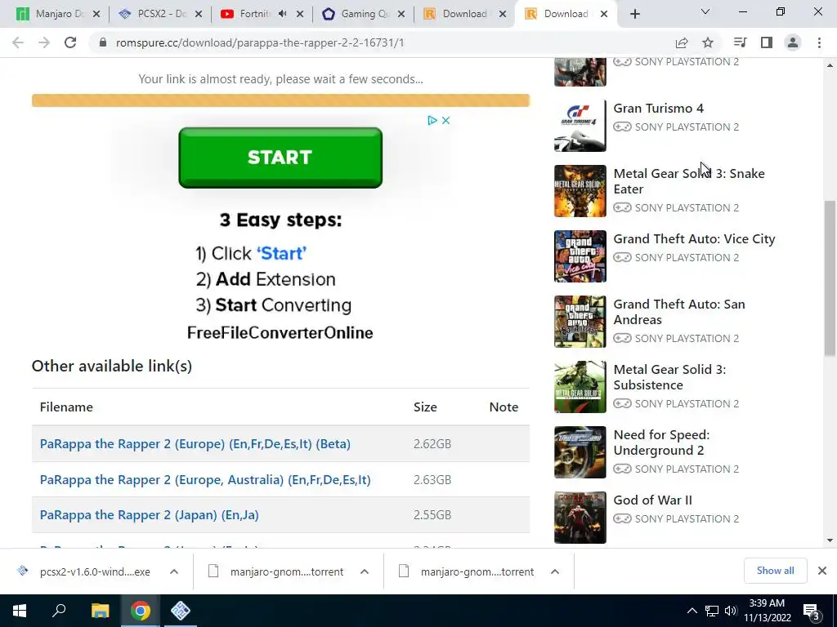Close the downloads bar

(x=822, y=571)
